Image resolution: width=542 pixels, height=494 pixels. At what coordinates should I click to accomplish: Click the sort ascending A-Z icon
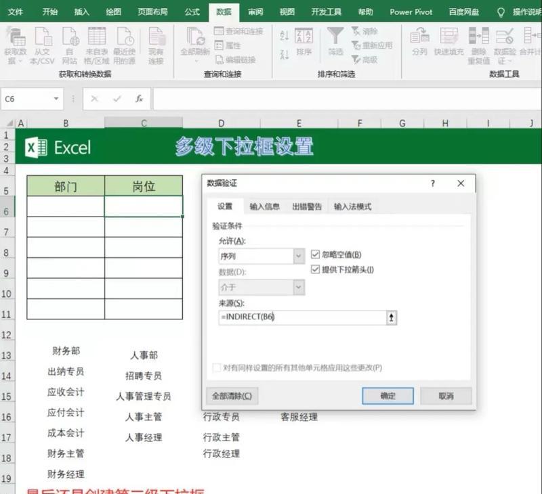[x=284, y=35]
